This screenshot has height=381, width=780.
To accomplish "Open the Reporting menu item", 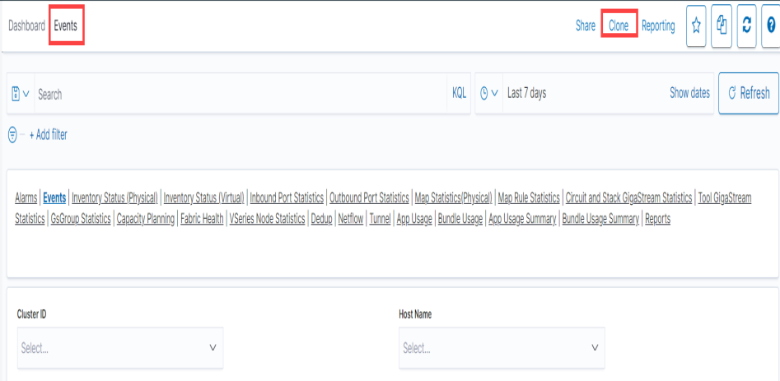I will click(x=658, y=26).
